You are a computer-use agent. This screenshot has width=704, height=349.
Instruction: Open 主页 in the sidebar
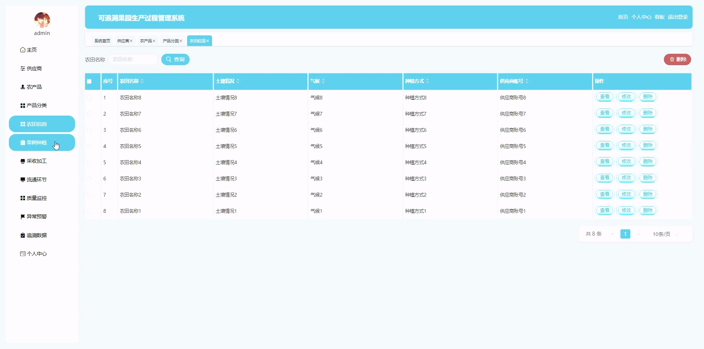point(42,50)
